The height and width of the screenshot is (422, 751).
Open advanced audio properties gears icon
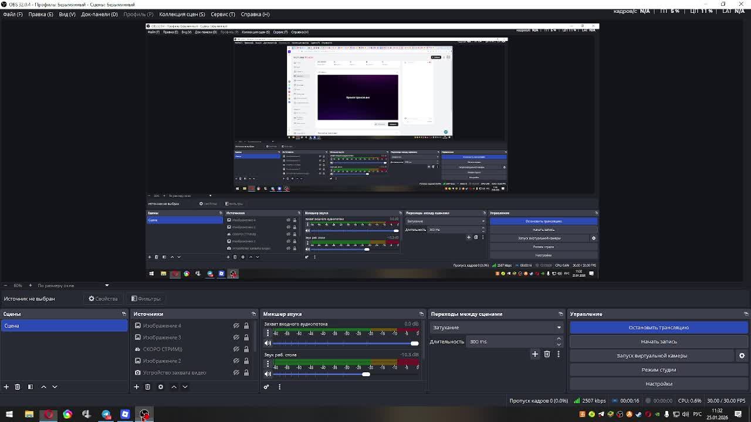click(x=266, y=387)
